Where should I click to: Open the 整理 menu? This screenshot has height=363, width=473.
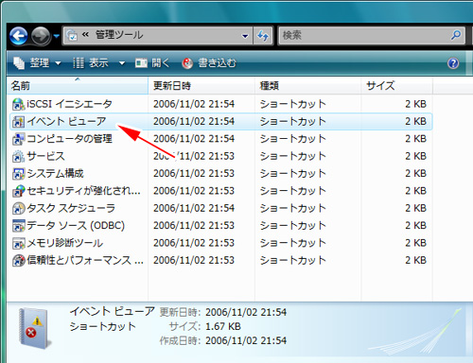37,63
